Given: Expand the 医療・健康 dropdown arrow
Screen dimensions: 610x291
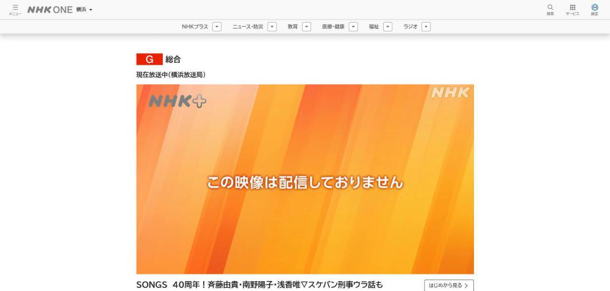Looking at the screenshot, I should (x=353, y=27).
